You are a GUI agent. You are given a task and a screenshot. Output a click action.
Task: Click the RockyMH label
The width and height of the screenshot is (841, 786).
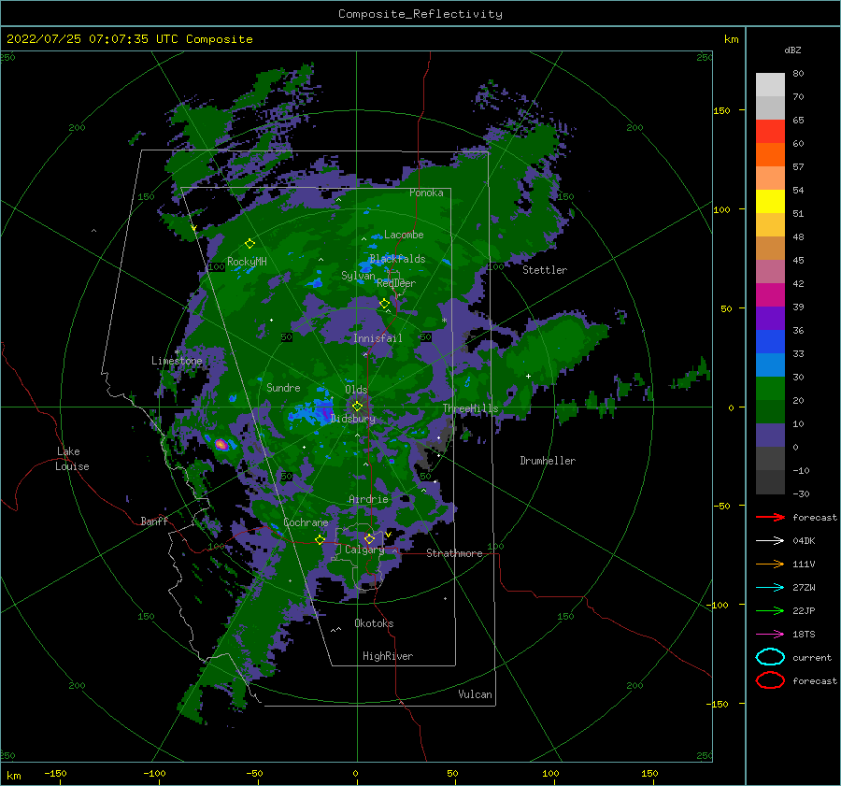247,262
